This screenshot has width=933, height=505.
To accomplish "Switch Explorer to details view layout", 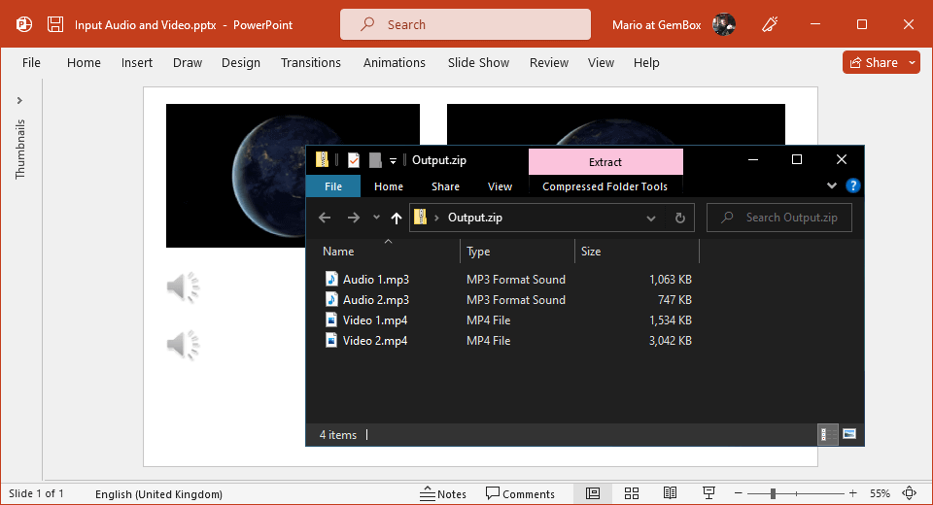I will [x=824, y=434].
